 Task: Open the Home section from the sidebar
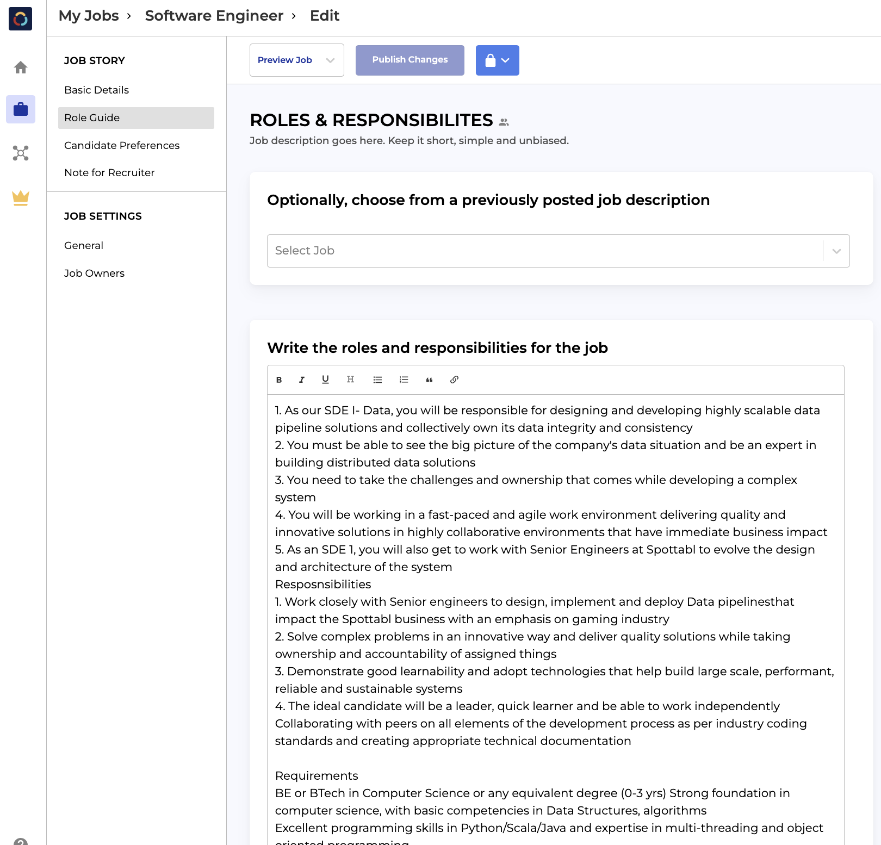[x=21, y=66]
